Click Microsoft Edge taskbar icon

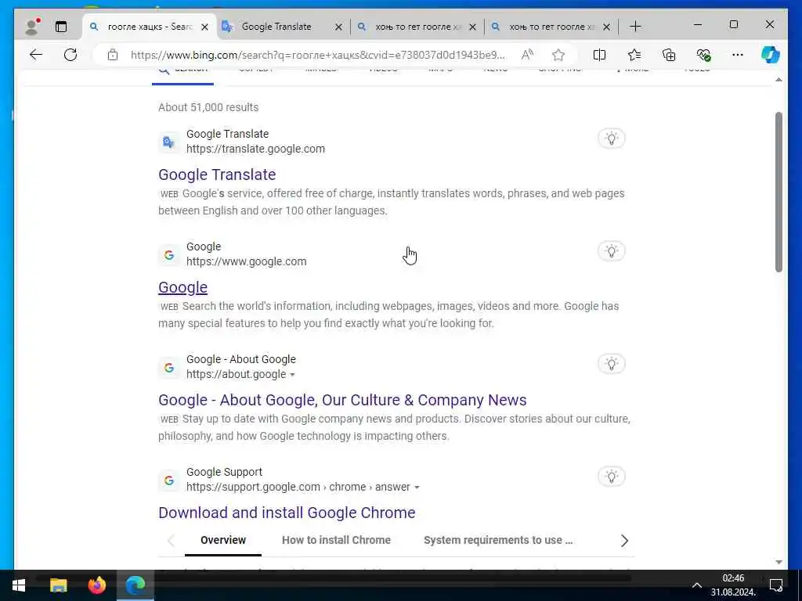[x=135, y=585]
